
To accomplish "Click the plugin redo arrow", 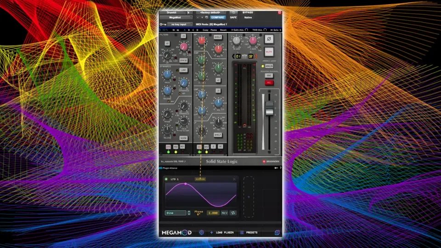I will click(x=178, y=30).
